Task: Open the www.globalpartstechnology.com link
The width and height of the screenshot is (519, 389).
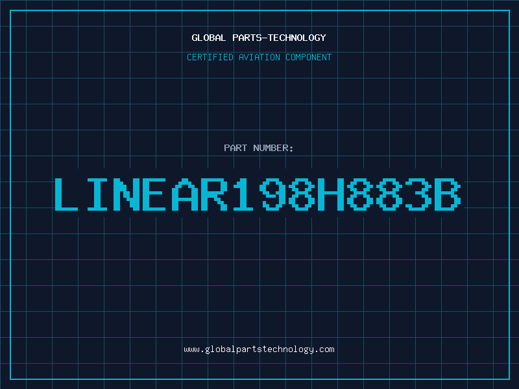Action: tap(259, 349)
